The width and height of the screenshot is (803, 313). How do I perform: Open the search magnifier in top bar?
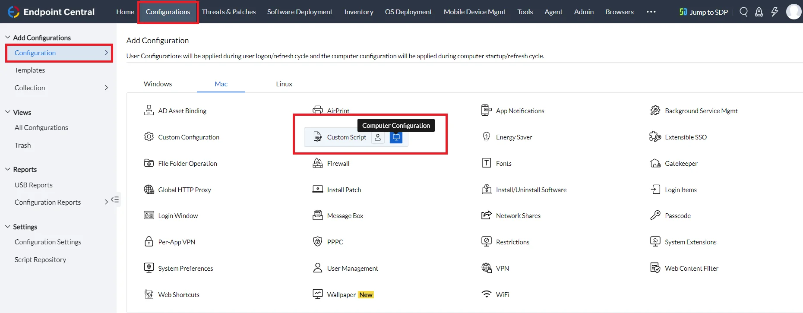click(x=743, y=12)
